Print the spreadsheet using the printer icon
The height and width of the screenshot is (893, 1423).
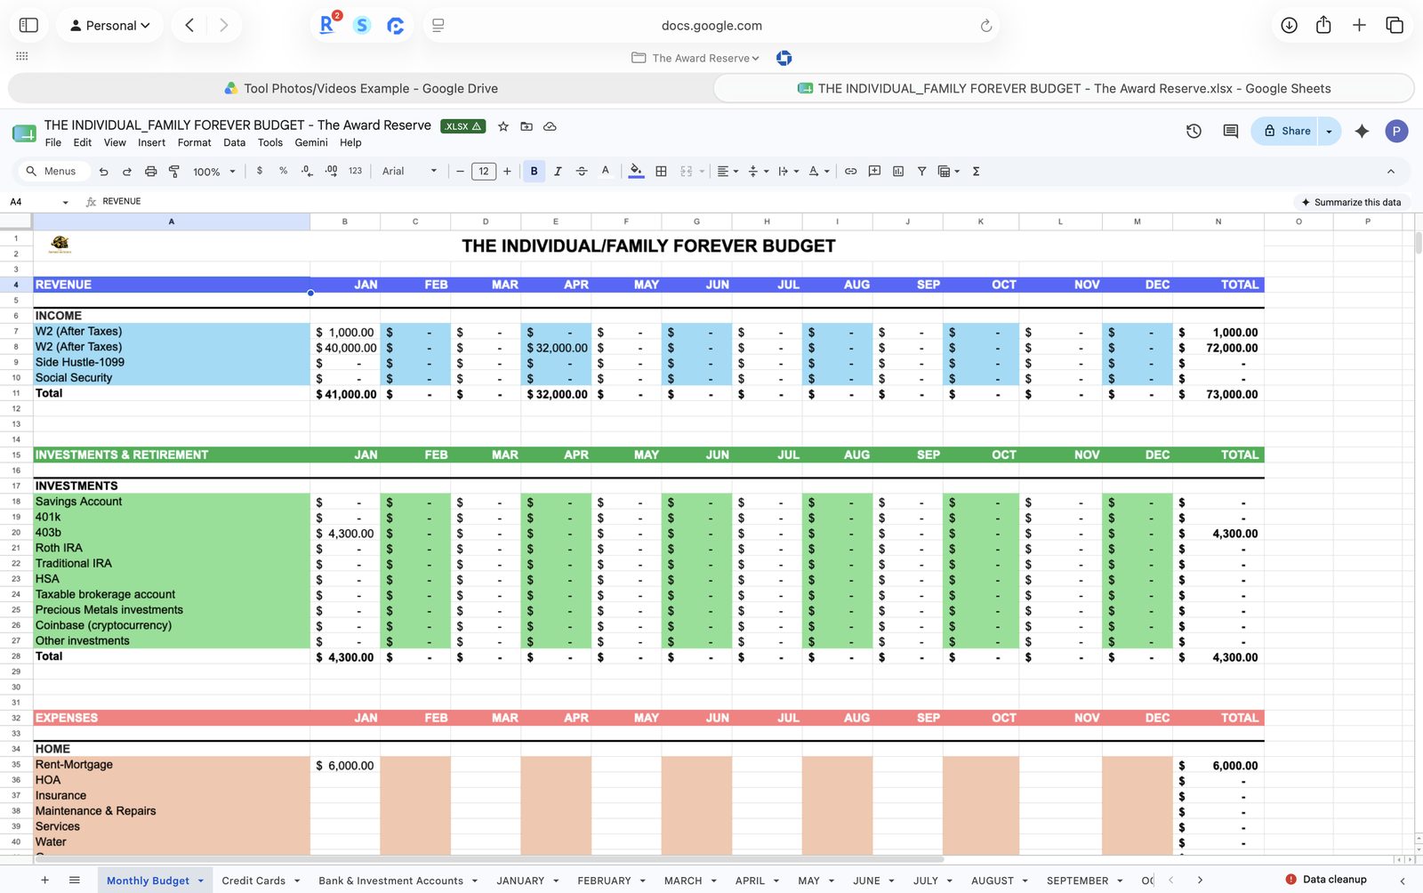pyautogui.click(x=150, y=172)
